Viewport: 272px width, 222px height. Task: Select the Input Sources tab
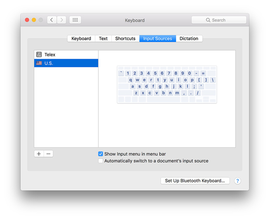157,38
